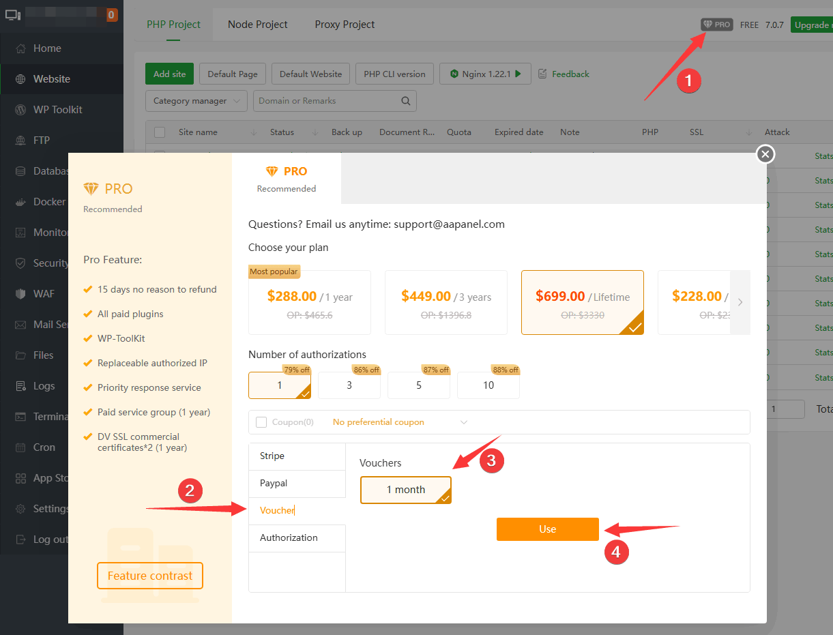
Task: Tick the Coupon checkbox
Action: tap(261, 422)
